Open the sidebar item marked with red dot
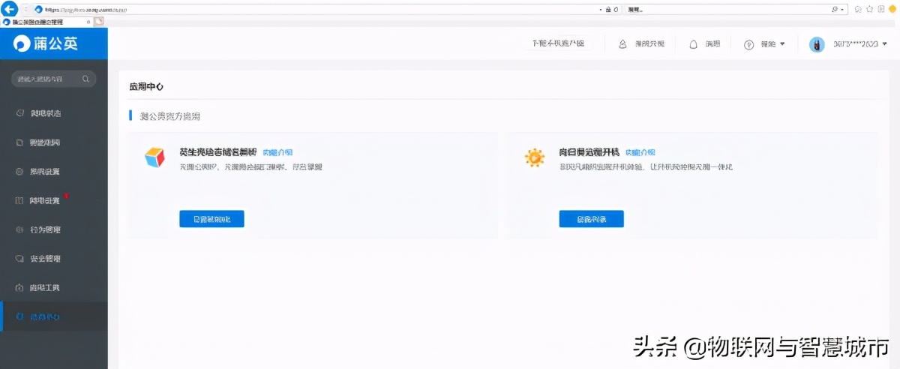Image resolution: width=900 pixels, height=369 pixels. click(x=54, y=201)
